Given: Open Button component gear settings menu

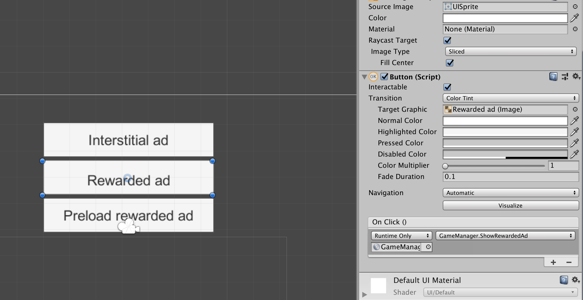Looking at the screenshot, I should tap(576, 77).
